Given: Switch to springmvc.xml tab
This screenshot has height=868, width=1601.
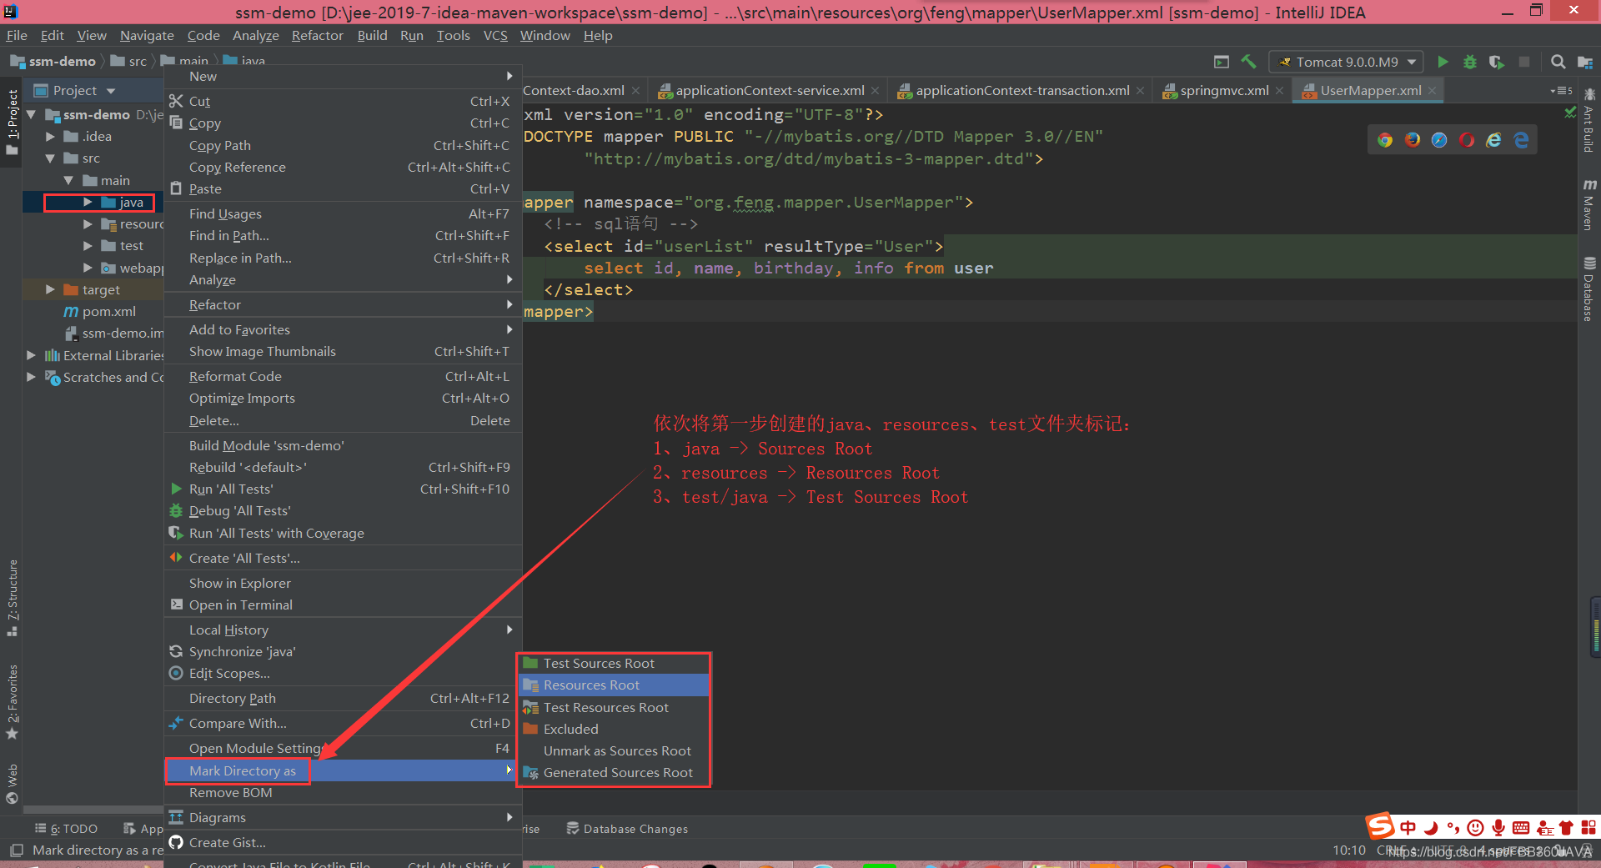Looking at the screenshot, I should 1224,91.
